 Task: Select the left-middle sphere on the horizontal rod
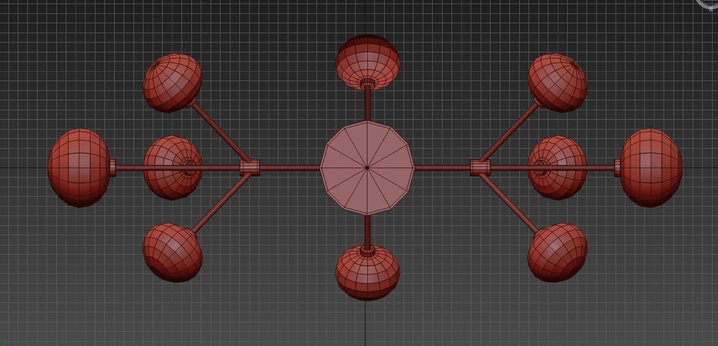[x=173, y=168]
